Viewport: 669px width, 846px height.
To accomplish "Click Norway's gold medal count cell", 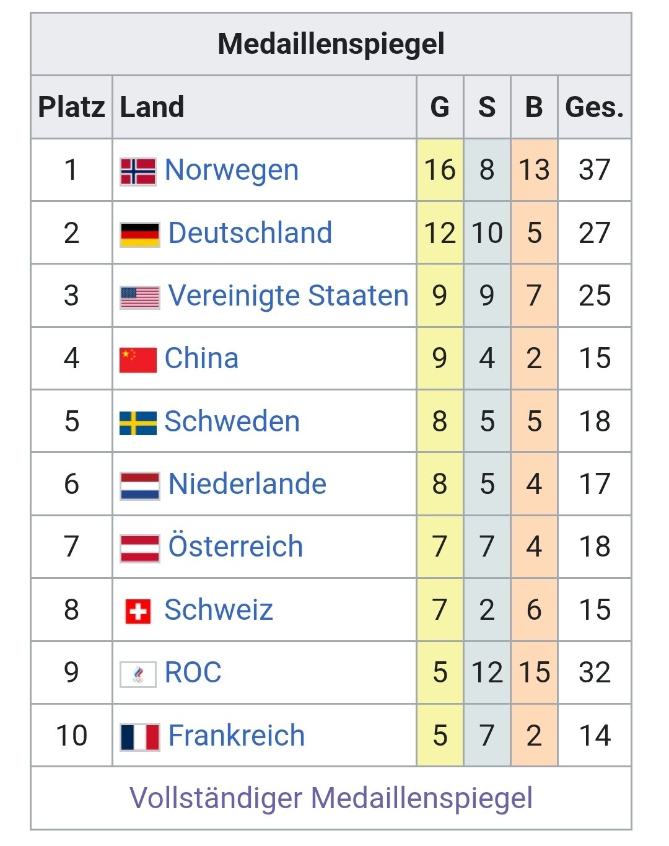I will click(x=440, y=170).
